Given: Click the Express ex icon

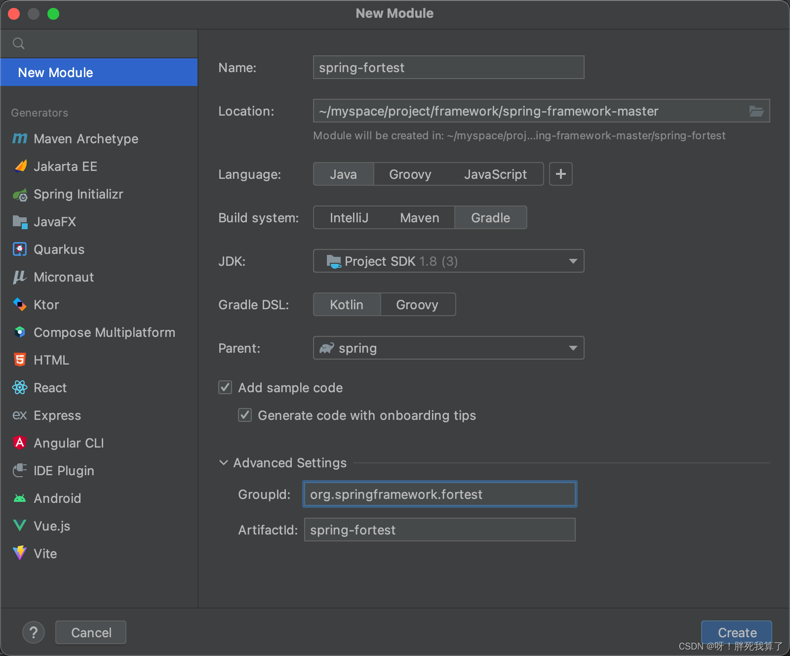Looking at the screenshot, I should (x=20, y=415).
